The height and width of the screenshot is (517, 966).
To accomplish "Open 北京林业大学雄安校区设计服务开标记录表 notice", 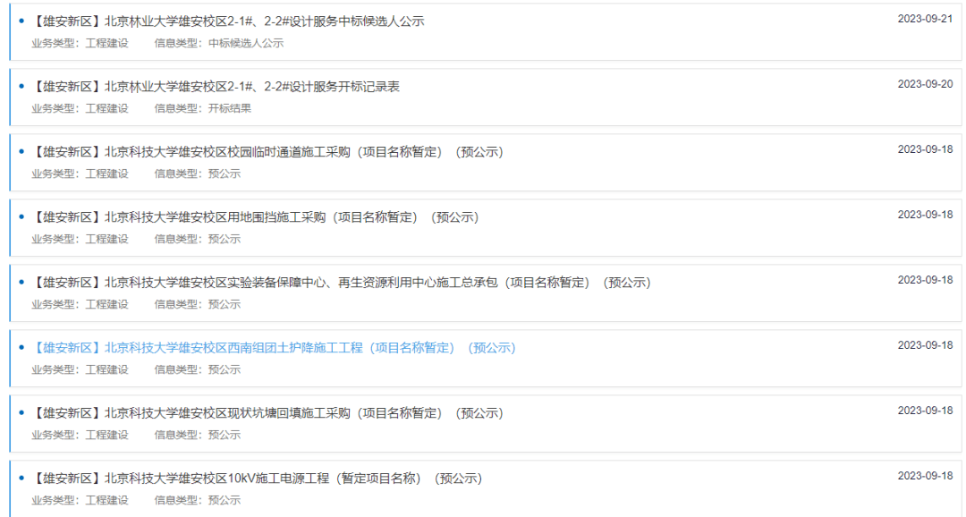I will pos(216,87).
